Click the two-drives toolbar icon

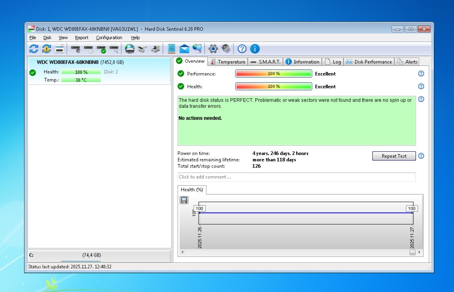(x=143, y=49)
